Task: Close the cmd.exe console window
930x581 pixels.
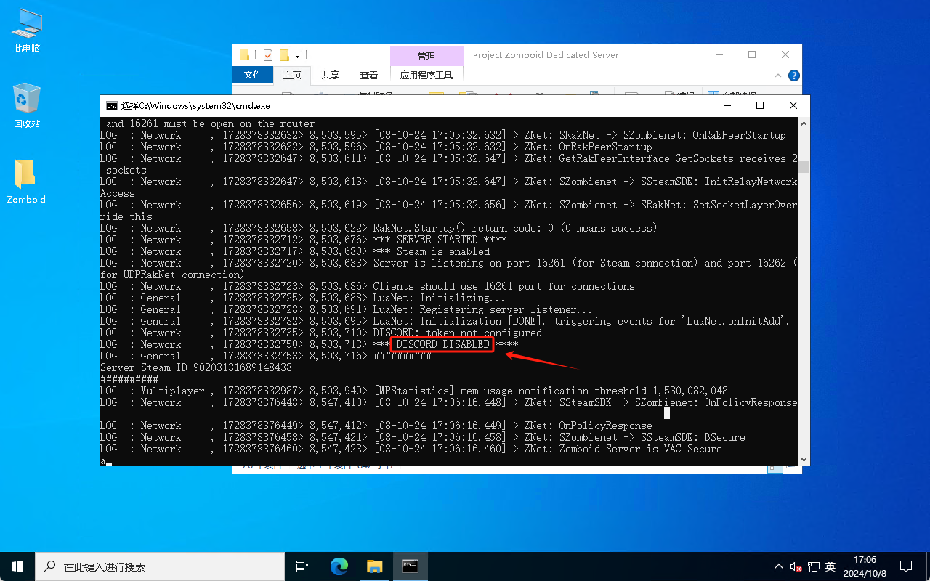Action: point(793,105)
